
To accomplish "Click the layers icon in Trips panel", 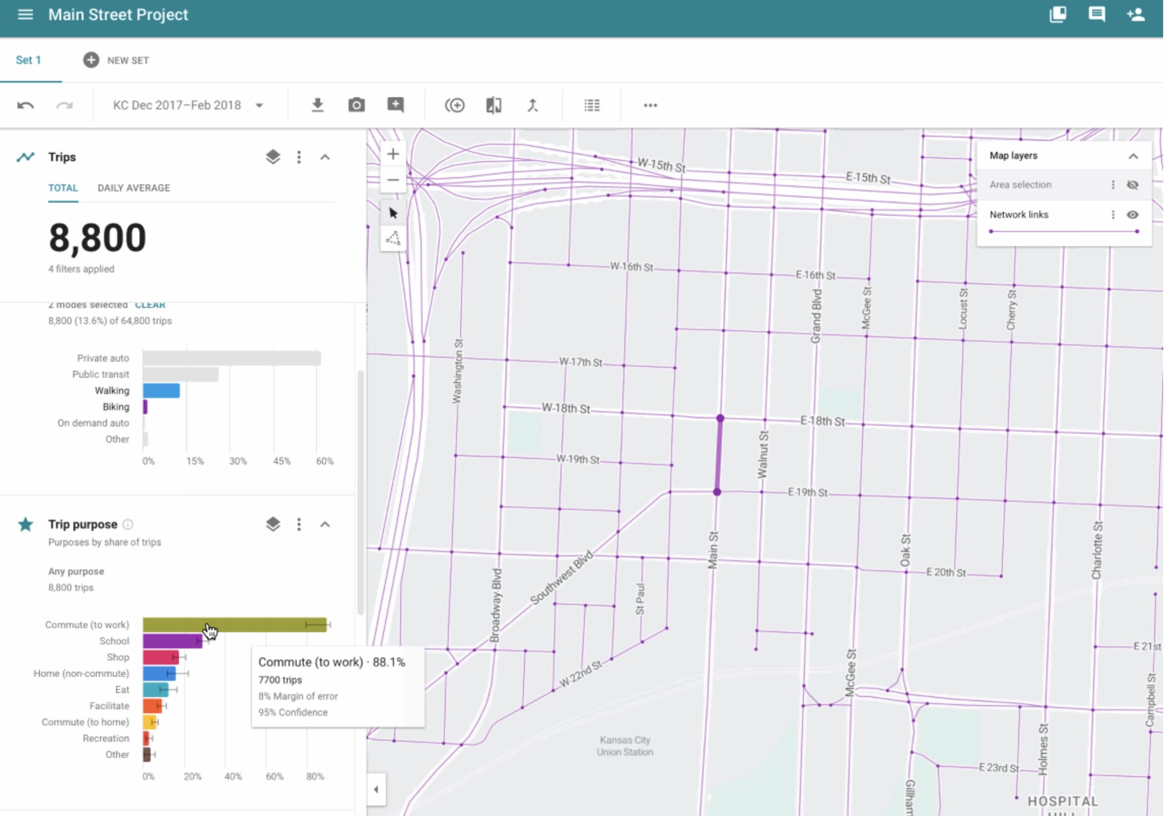I will pos(273,157).
